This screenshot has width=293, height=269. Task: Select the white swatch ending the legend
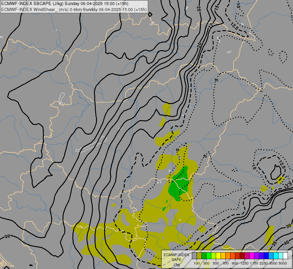pyautogui.click(x=285, y=256)
